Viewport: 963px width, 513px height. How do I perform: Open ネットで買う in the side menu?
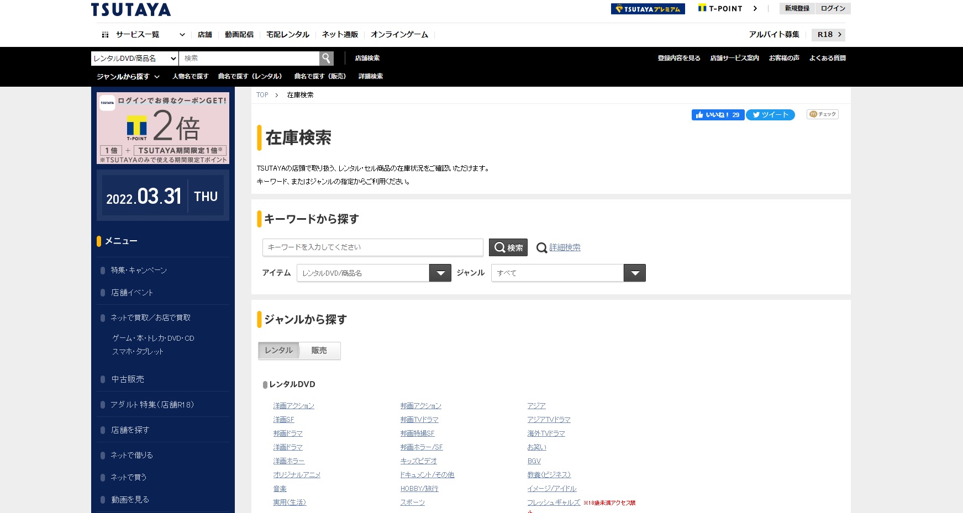click(128, 477)
